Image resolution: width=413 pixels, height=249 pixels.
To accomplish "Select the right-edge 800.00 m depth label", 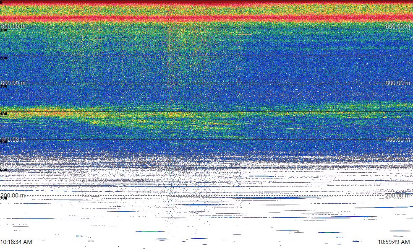I will [398, 26].
